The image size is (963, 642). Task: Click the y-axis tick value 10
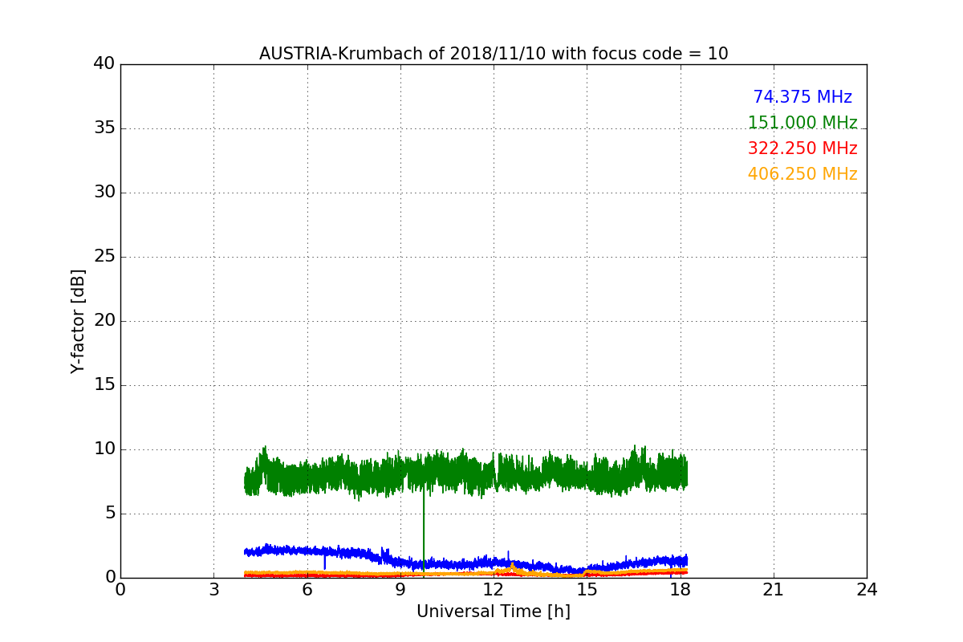coord(104,449)
